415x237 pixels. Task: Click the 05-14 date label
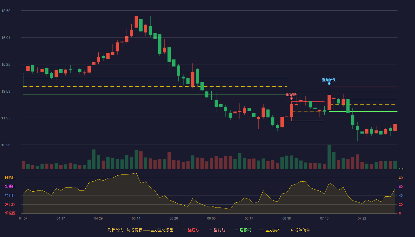(136, 218)
